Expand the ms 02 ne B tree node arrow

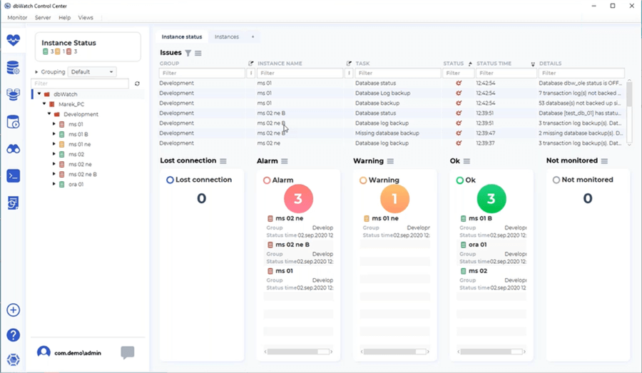54,174
